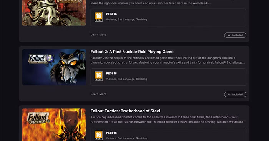This screenshot has height=141, width=269.
Task: Select Violence, Bad Language, Gambling text in Fallout Tactics card
Action: tap(126, 138)
